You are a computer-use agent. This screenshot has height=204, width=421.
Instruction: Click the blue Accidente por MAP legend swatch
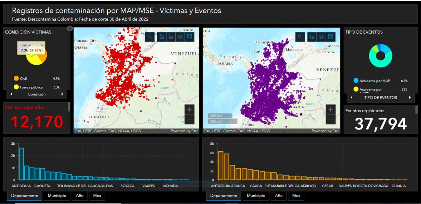click(356, 81)
